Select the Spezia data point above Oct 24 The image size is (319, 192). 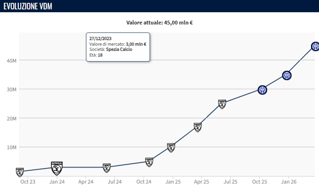coord(149,162)
